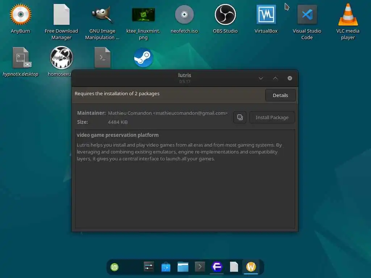Close the lutris package window
The height and width of the screenshot is (278, 371).
point(289,78)
